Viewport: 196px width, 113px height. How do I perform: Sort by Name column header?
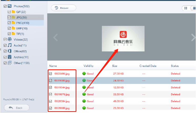coord(53,66)
